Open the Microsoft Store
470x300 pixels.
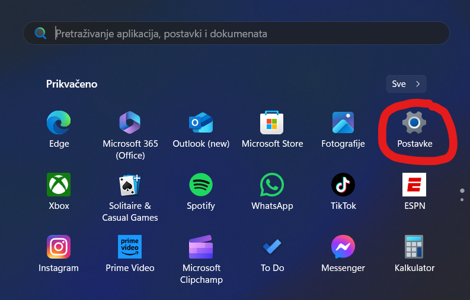coord(272,122)
